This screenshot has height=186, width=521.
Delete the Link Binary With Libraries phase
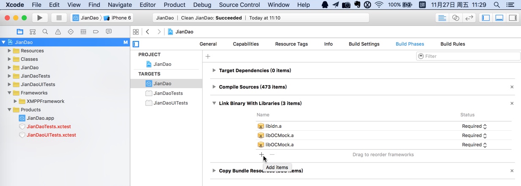(512, 103)
